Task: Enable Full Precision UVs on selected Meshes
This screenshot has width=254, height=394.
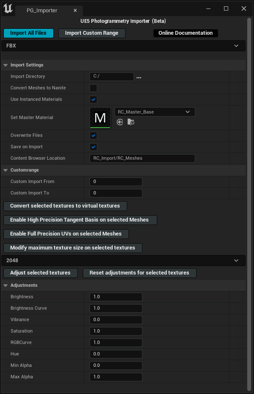Action: [x=66, y=234]
